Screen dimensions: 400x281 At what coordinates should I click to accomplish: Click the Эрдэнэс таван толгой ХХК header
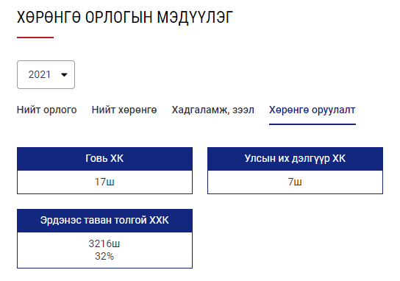coord(104,220)
